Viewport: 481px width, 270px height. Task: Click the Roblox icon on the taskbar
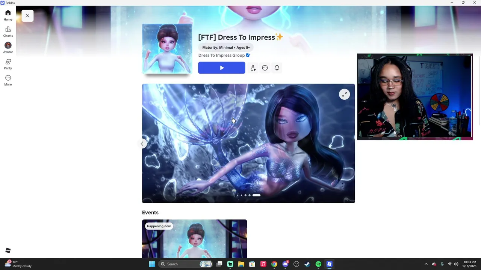[x=329, y=264]
